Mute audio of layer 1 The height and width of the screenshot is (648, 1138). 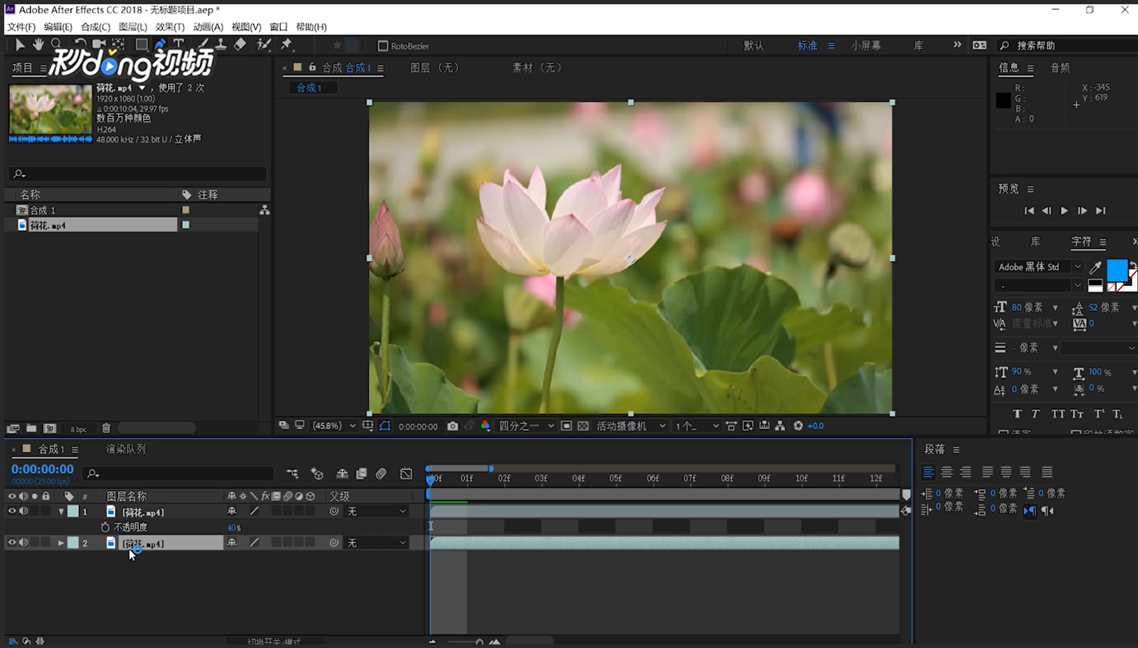(23, 511)
